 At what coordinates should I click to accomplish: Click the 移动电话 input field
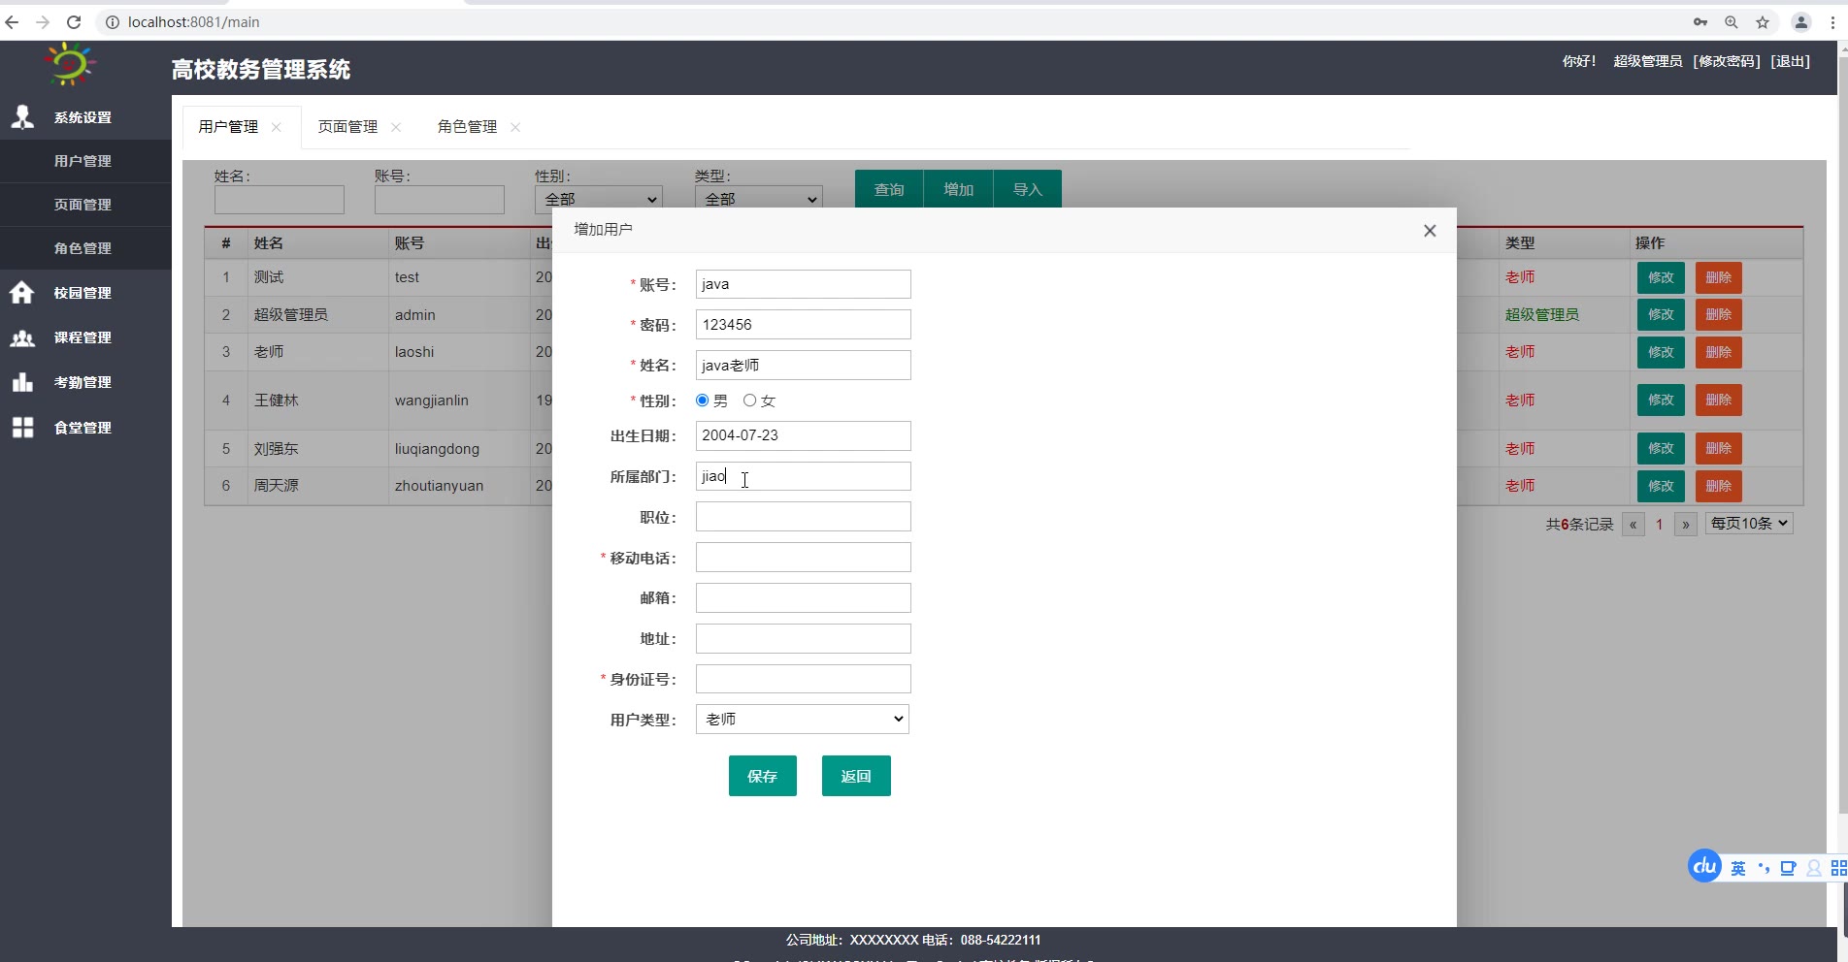coord(803,558)
